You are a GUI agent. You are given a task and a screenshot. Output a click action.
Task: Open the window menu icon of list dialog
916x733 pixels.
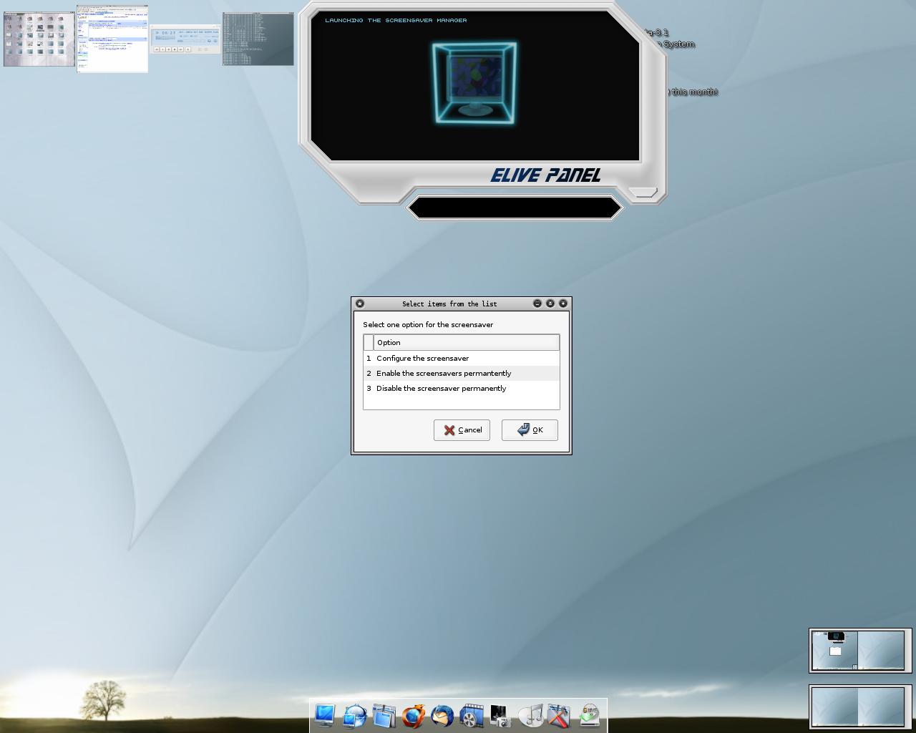pyautogui.click(x=360, y=304)
